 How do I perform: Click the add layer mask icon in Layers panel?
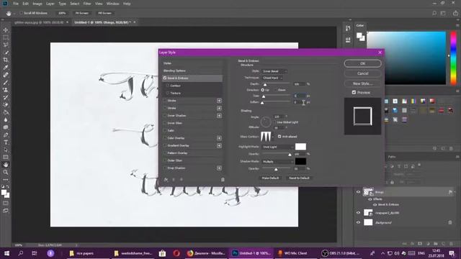[420, 244]
